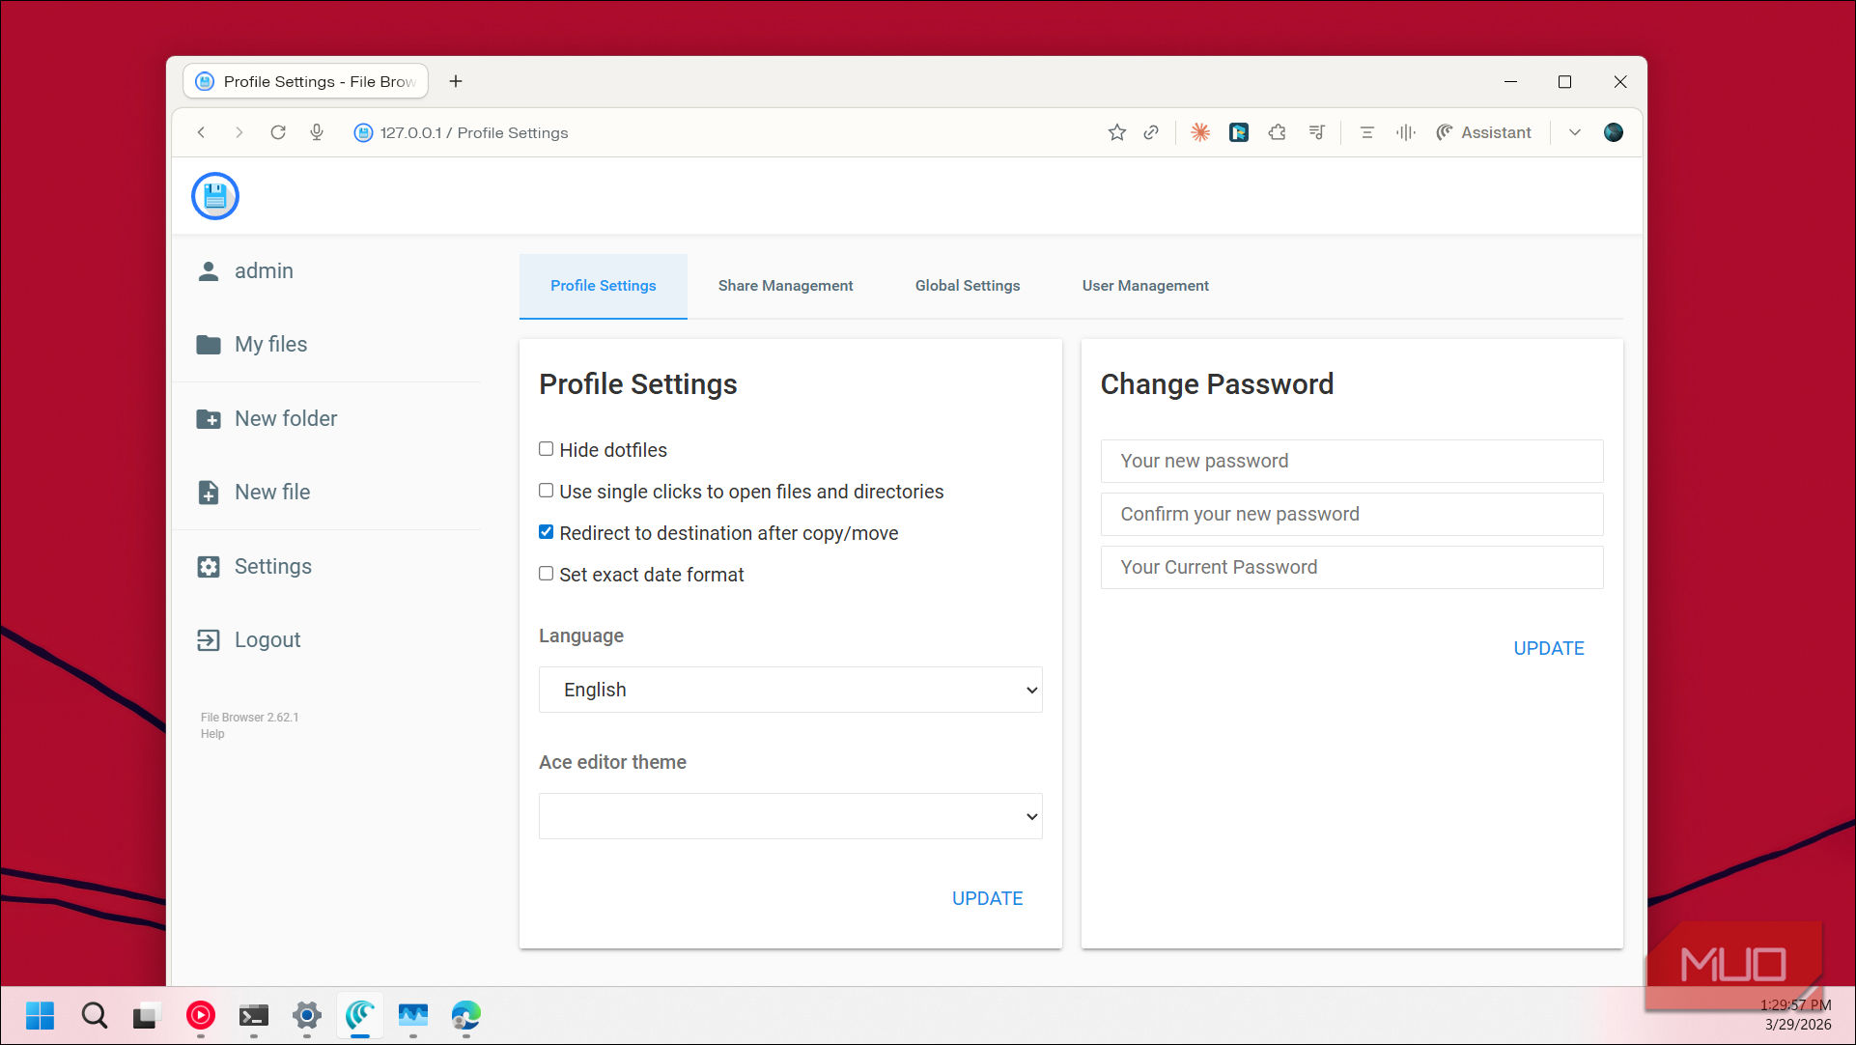Viewport: 1856px width, 1045px height.
Task: Click the orange starburst extension icon
Action: (x=1200, y=132)
